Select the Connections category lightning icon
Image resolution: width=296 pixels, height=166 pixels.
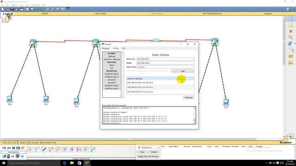tap(23, 148)
